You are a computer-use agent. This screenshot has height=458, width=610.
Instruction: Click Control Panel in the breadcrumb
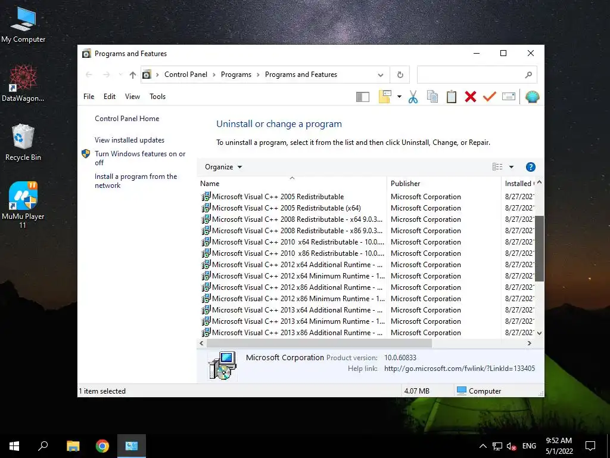pyautogui.click(x=186, y=75)
